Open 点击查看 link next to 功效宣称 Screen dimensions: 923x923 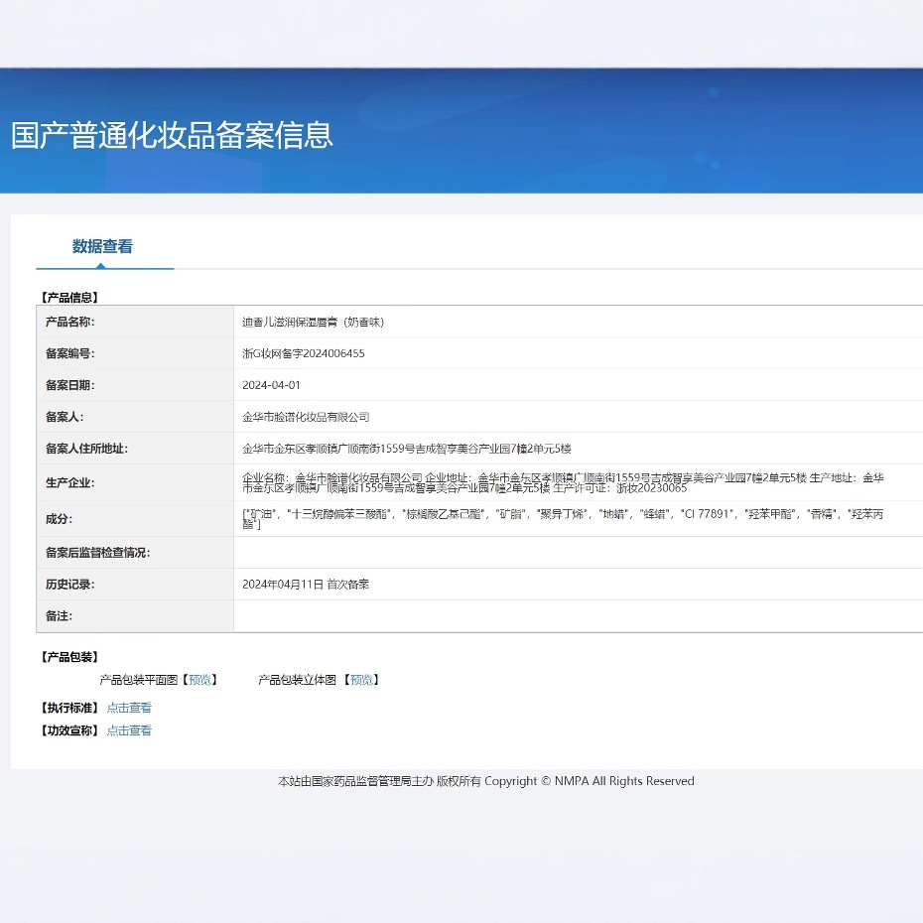point(129,730)
